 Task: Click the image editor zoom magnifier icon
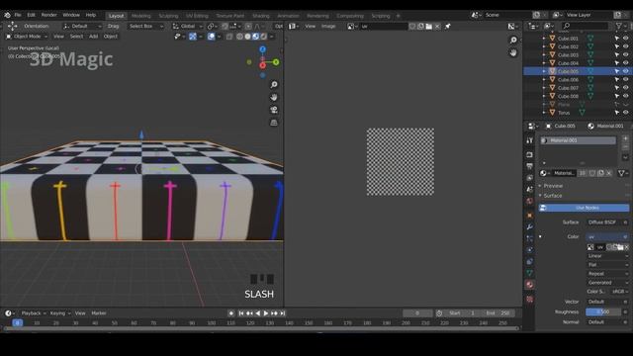pyautogui.click(x=513, y=40)
